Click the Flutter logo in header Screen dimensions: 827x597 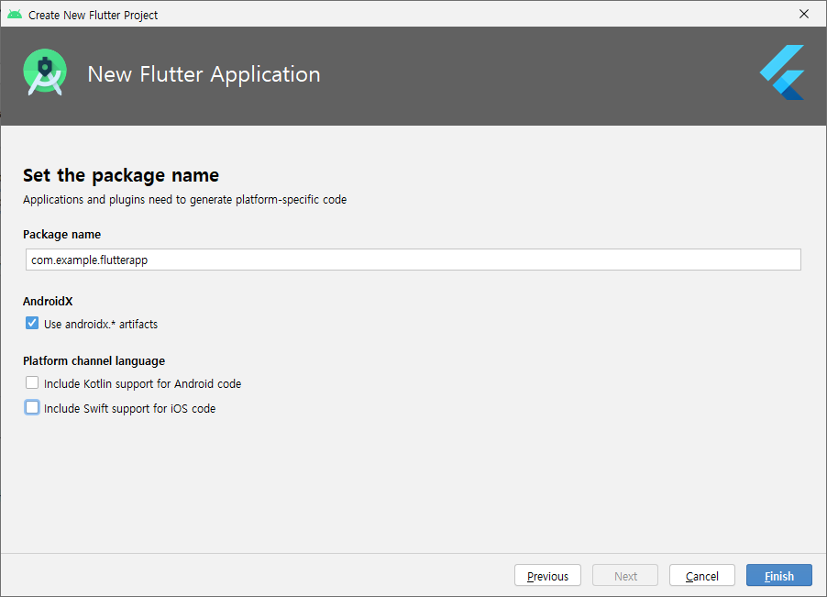[x=782, y=72]
